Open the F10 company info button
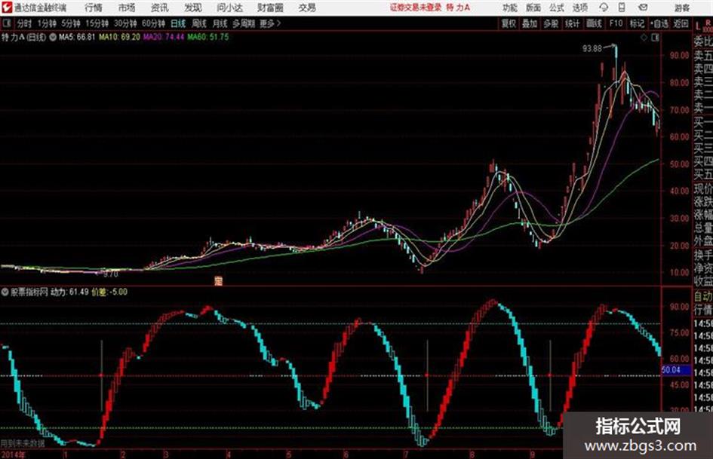The height and width of the screenshot is (459, 713). [x=616, y=23]
